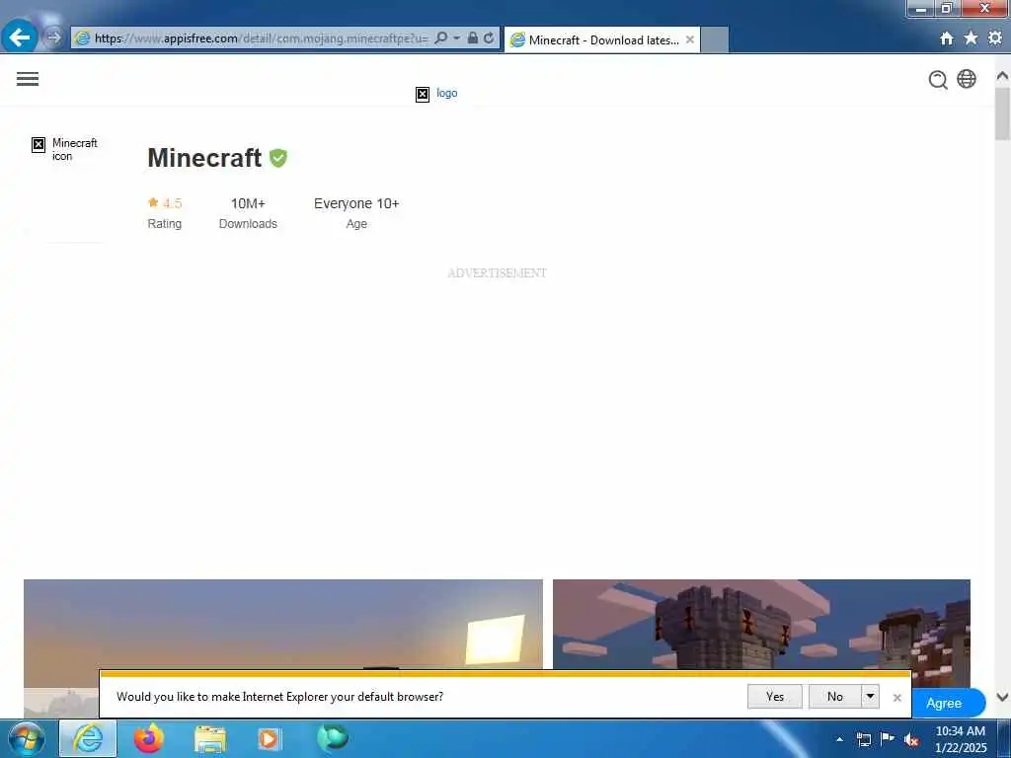Refresh the page with reload icon
The height and width of the screenshot is (758, 1011).
(489, 38)
